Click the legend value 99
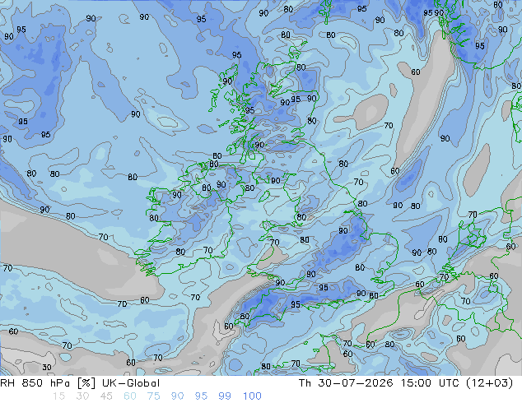 [x=225, y=396]
